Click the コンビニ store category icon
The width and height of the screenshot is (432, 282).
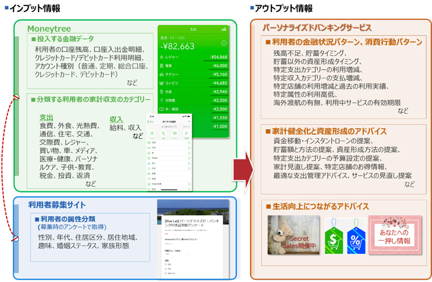click(162, 82)
